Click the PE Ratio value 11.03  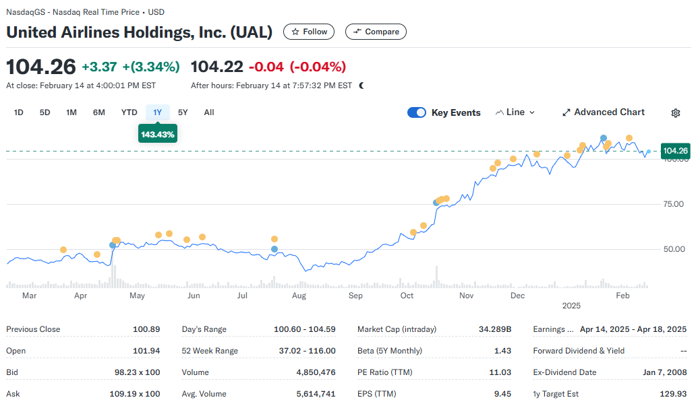[500, 372]
